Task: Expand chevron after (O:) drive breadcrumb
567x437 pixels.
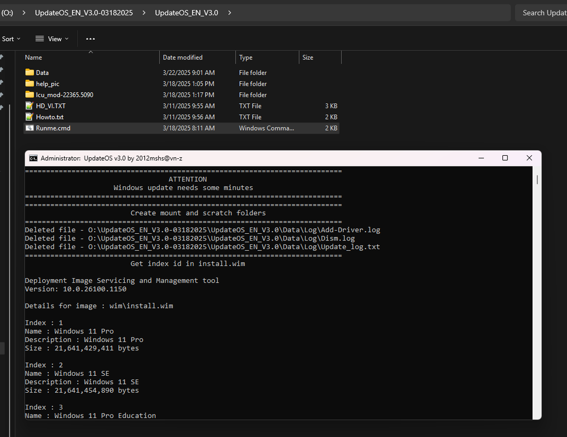Action: 24,13
